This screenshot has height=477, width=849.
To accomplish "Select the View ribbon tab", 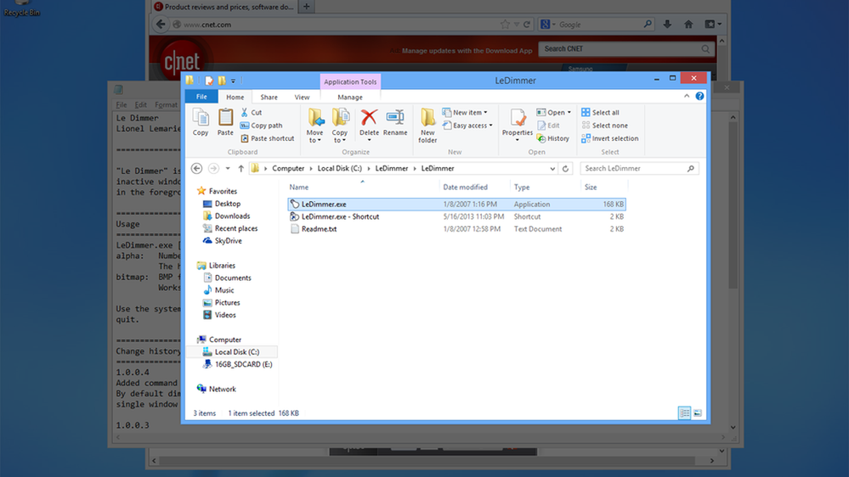I will (302, 97).
